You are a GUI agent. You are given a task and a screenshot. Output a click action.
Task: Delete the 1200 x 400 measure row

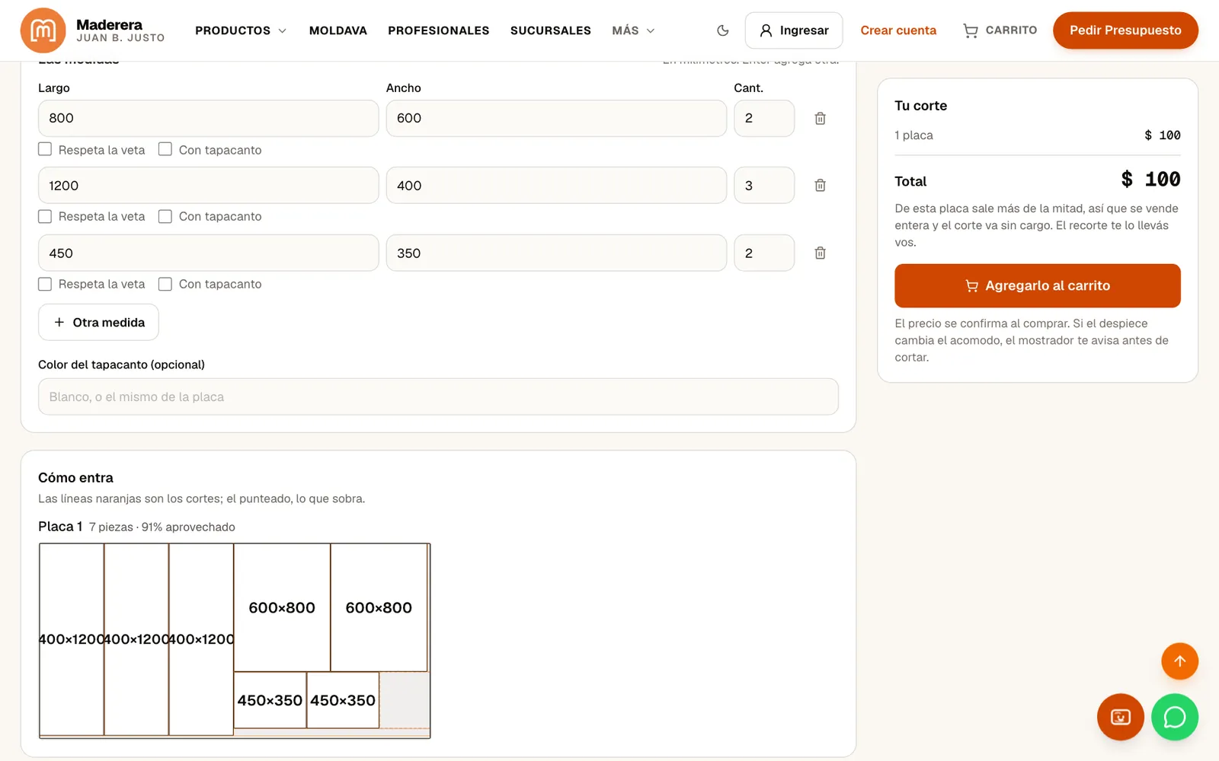click(820, 186)
